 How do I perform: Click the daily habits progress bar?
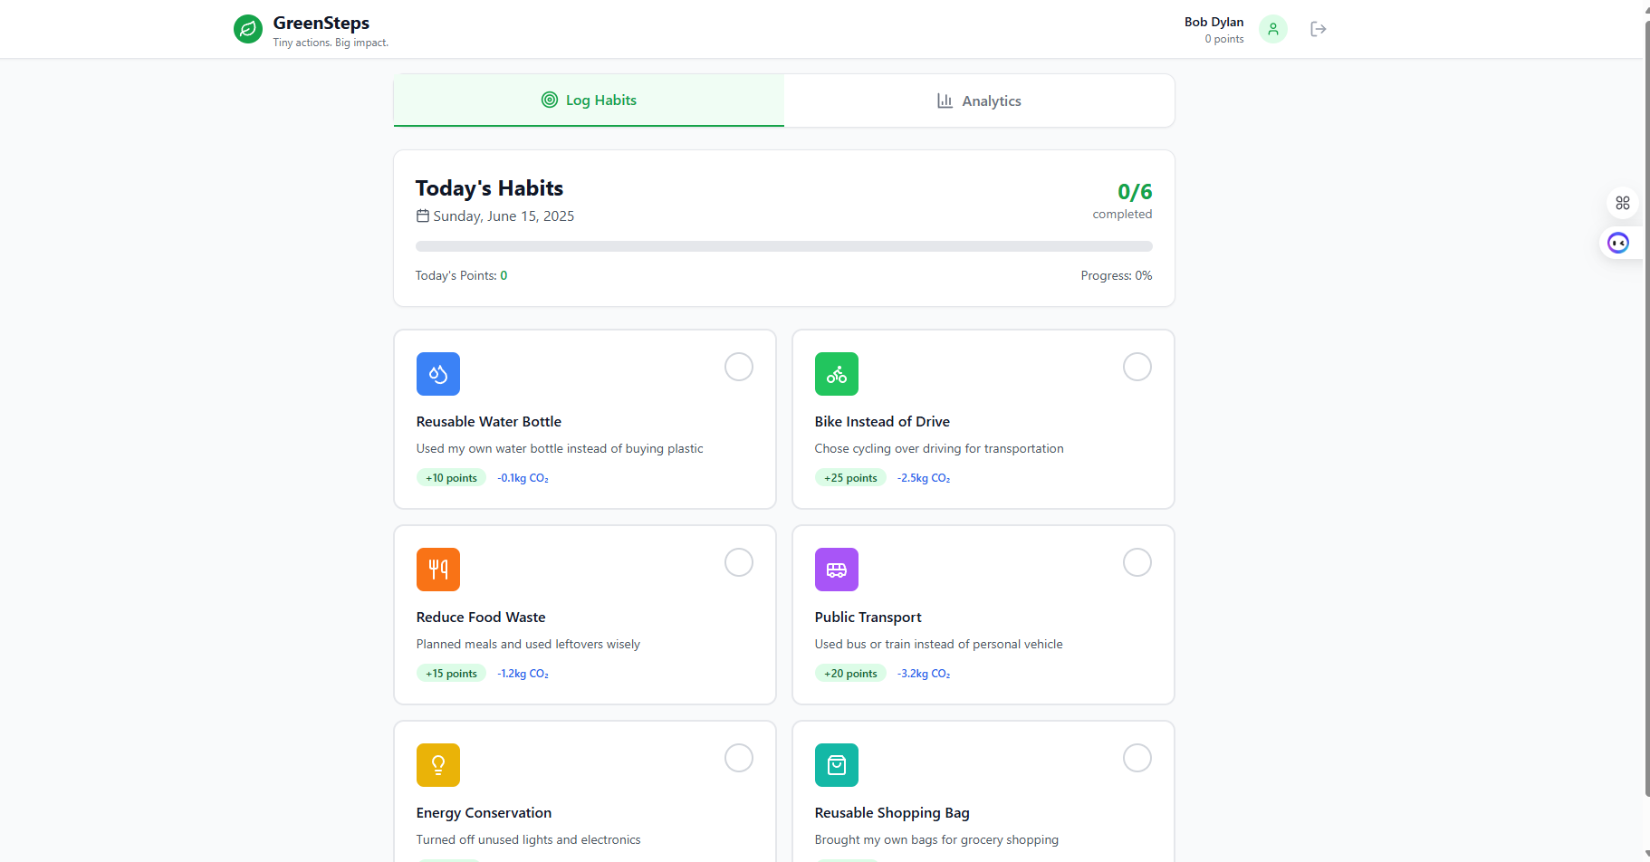(784, 246)
